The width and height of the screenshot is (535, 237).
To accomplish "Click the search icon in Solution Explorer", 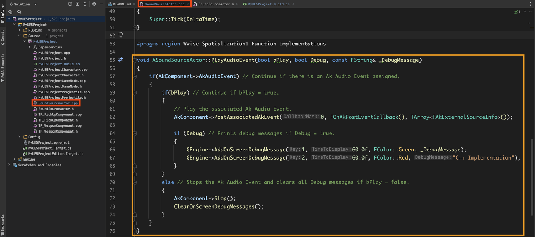I will 19,11.
